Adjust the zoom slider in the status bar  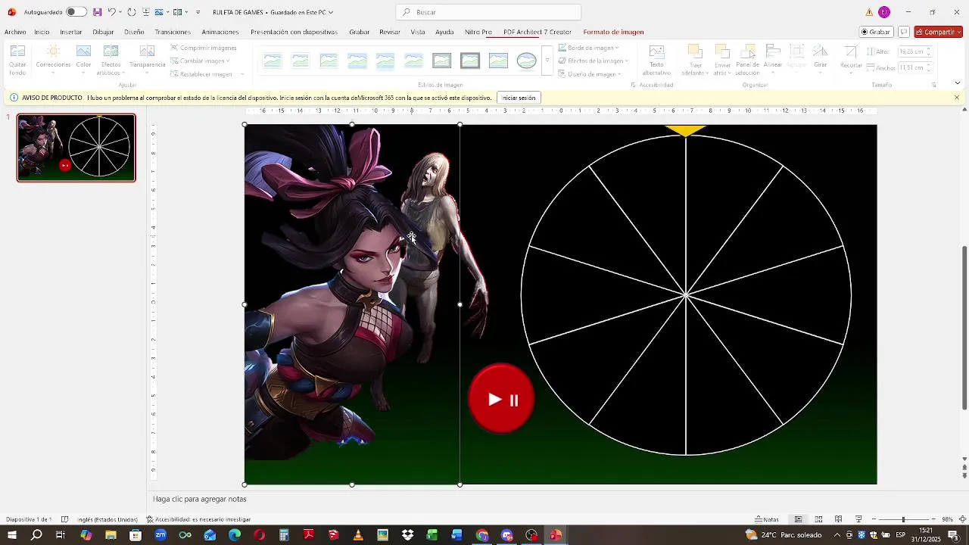coord(903,519)
